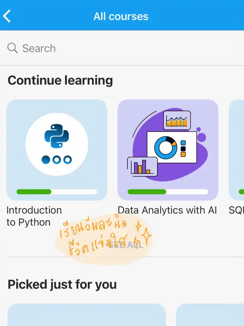Open first card under Picked just for you
The image size is (244, 326).
coord(87,315)
